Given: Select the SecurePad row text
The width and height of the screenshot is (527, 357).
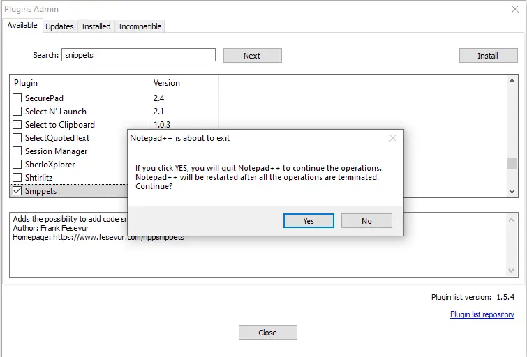Looking at the screenshot, I should (44, 98).
